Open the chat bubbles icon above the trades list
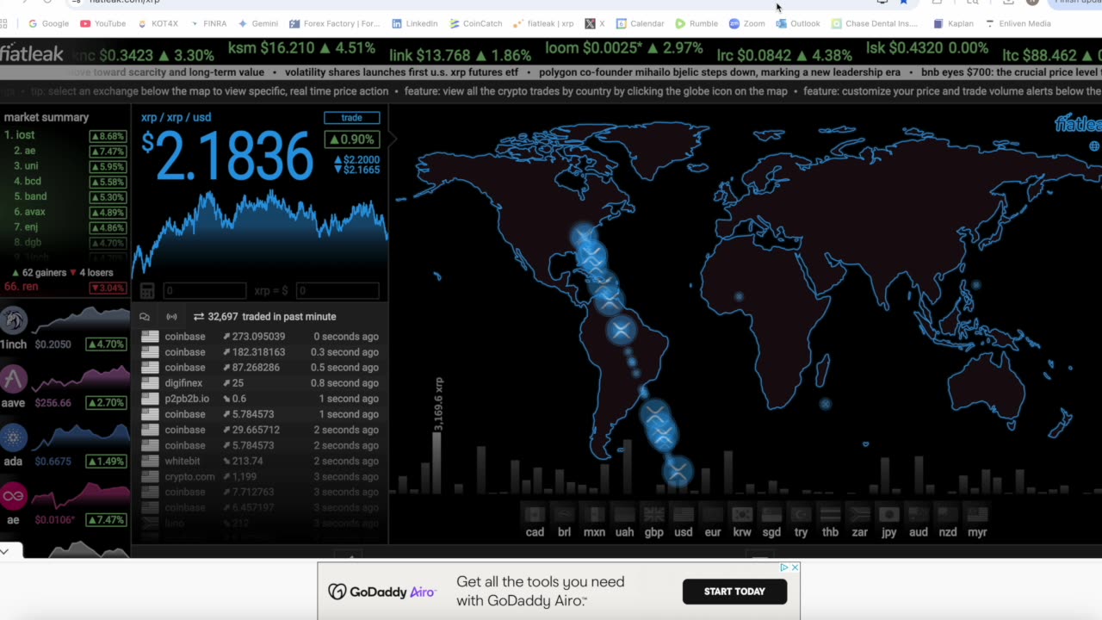This screenshot has height=620, width=1102. [145, 317]
